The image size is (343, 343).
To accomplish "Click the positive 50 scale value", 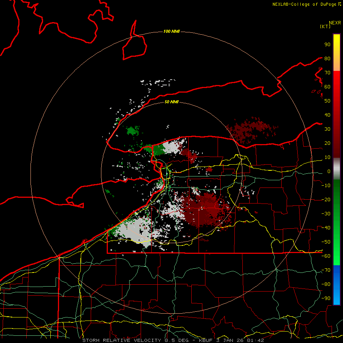I will (327, 101).
